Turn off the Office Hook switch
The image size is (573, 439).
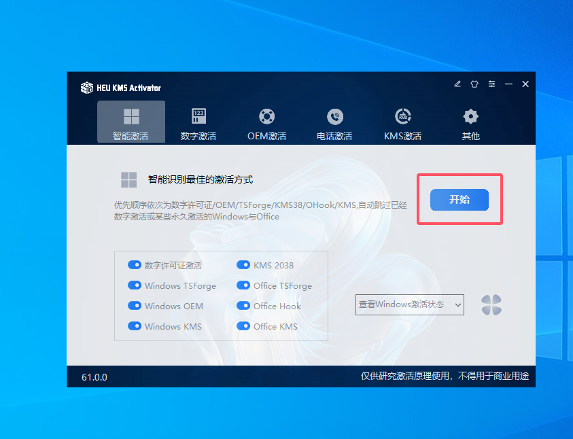pos(243,306)
